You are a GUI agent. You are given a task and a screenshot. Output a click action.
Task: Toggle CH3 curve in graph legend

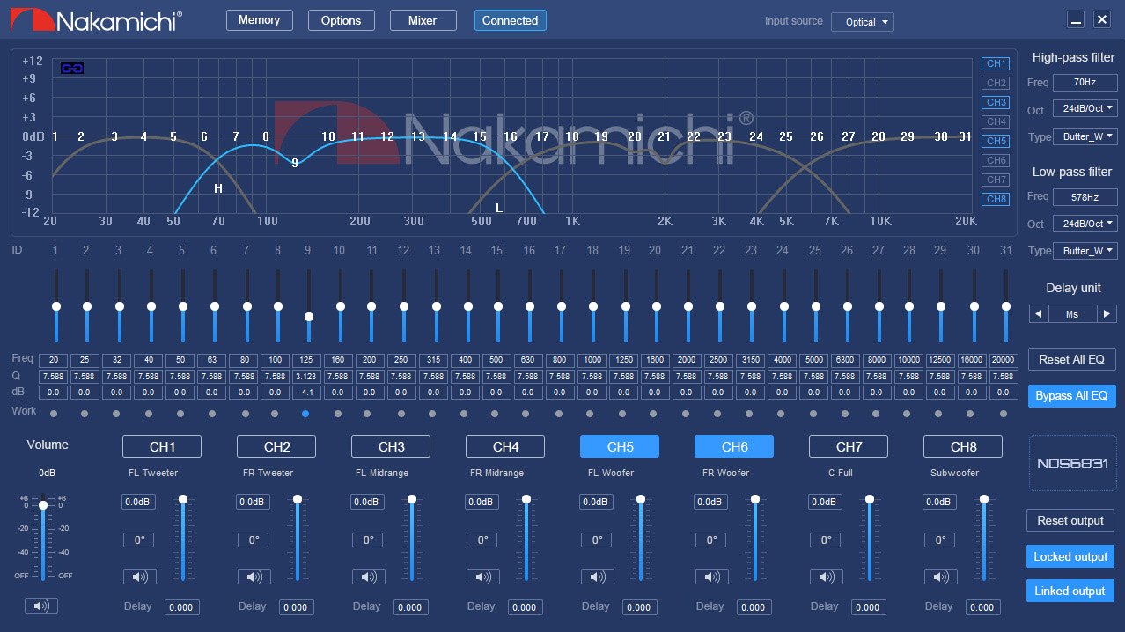[996, 102]
